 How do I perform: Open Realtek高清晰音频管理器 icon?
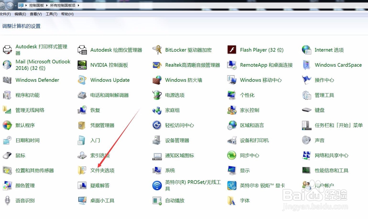pyautogui.click(x=157, y=65)
